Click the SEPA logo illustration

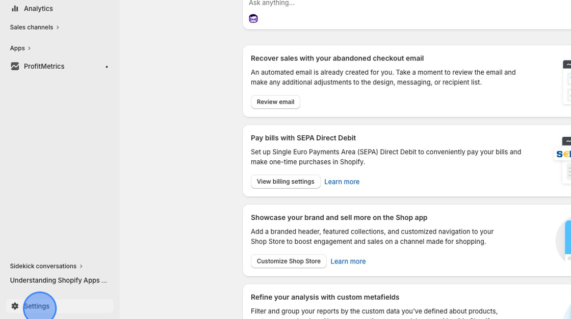562,155
